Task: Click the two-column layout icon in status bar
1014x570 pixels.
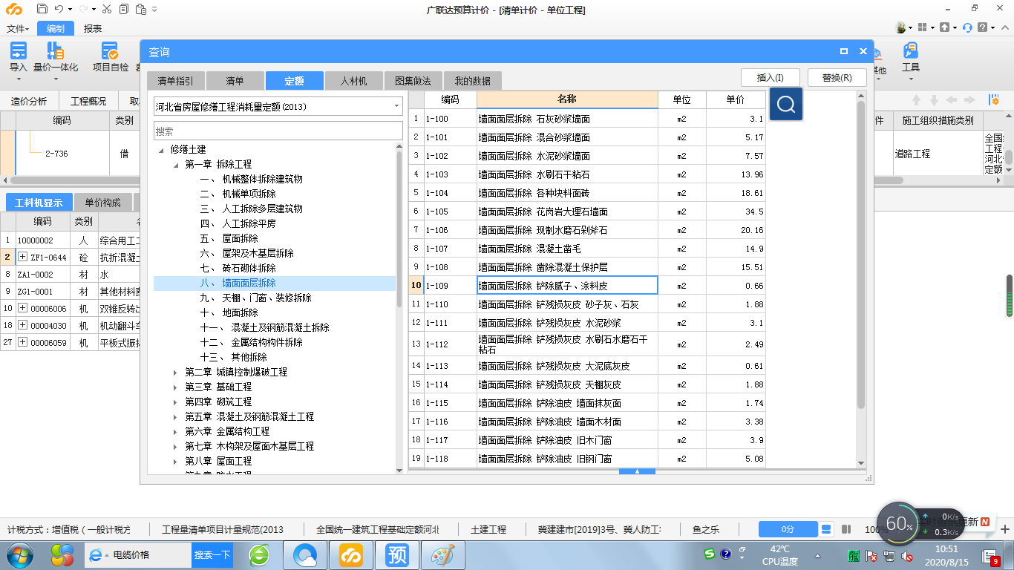Action: point(846,529)
